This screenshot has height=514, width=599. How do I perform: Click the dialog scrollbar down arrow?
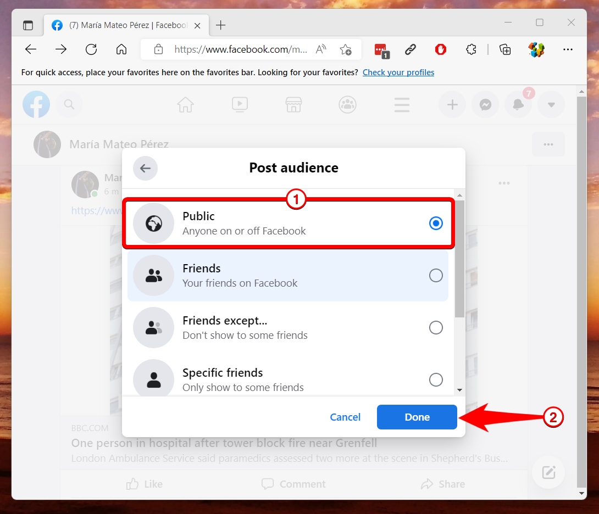[x=459, y=390]
